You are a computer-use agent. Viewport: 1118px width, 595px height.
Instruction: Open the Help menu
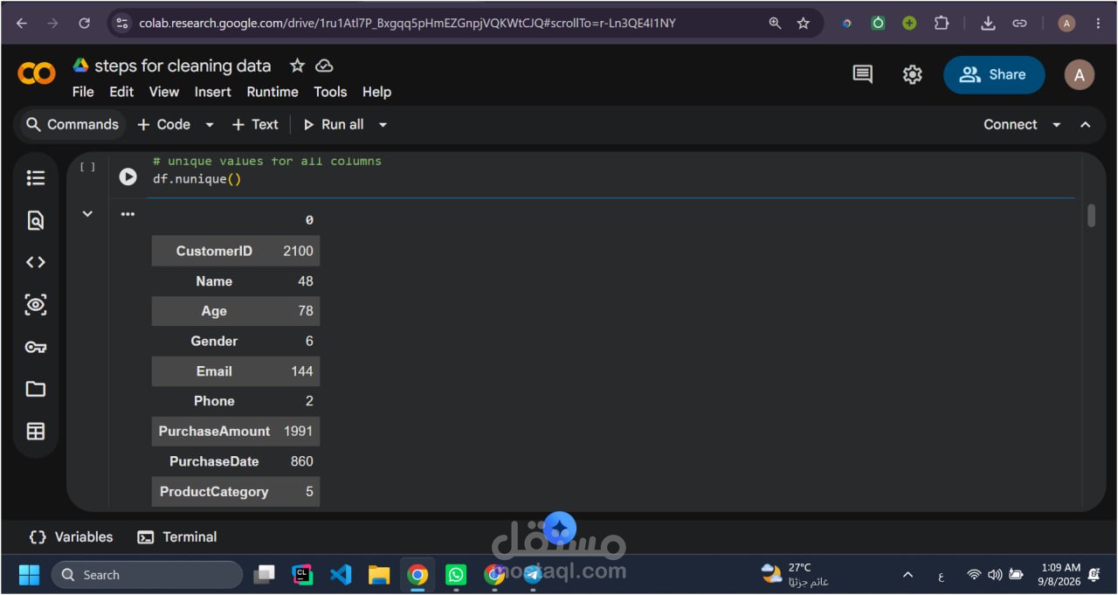coord(376,92)
